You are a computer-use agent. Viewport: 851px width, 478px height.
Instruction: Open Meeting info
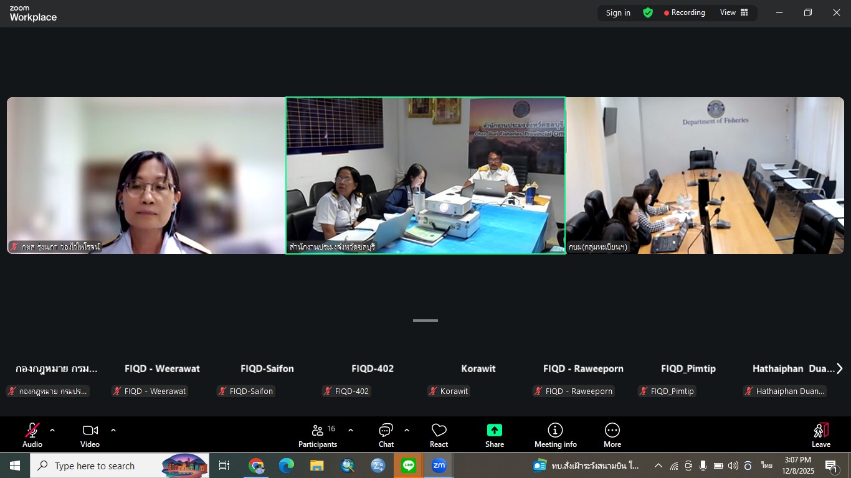click(555, 435)
